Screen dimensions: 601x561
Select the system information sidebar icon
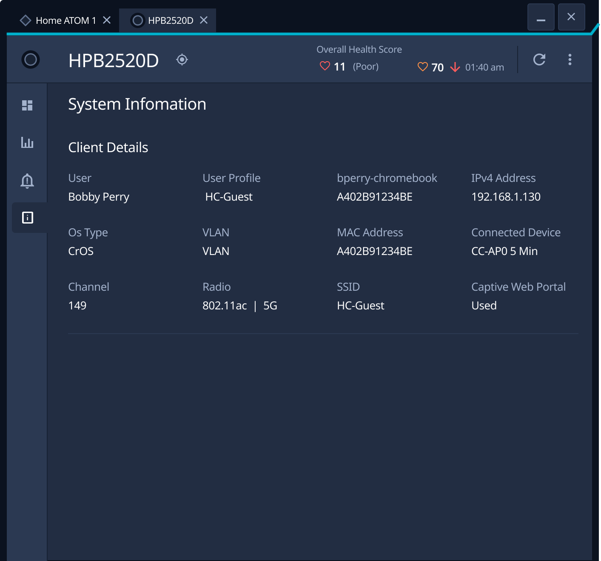point(28,218)
